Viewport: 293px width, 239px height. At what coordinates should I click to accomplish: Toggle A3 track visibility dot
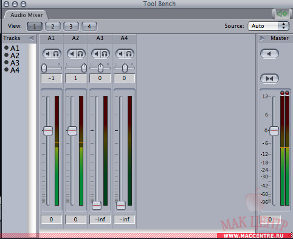pyautogui.click(x=6, y=62)
